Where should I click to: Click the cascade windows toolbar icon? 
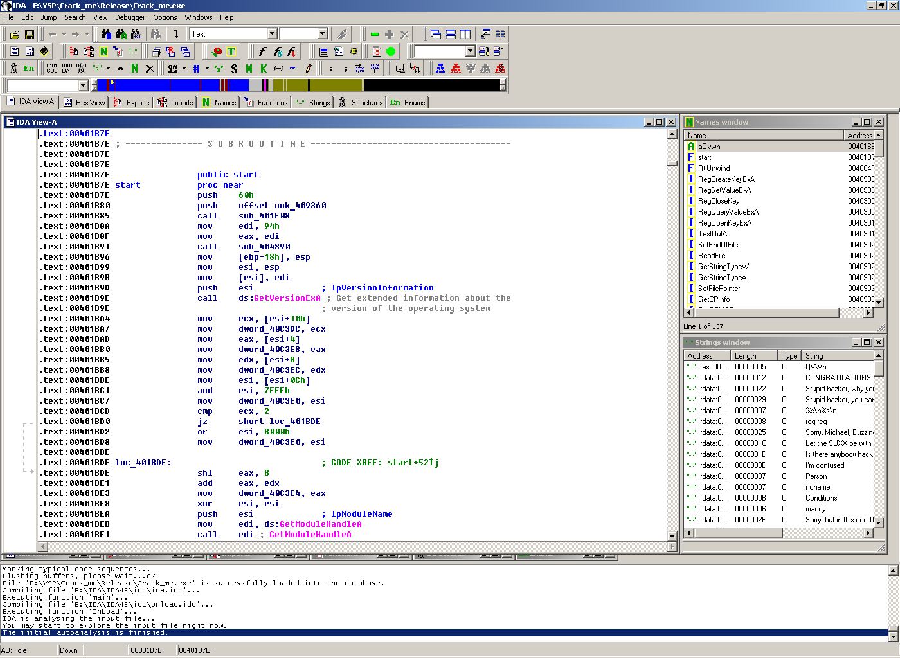(x=435, y=35)
